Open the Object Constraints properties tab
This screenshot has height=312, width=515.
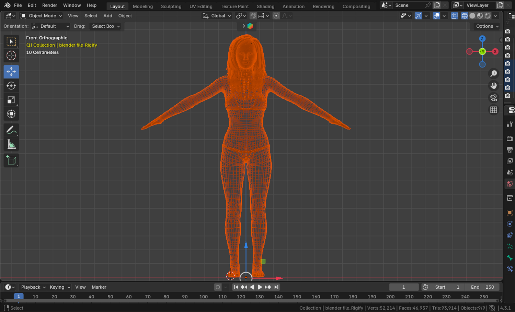click(510, 235)
